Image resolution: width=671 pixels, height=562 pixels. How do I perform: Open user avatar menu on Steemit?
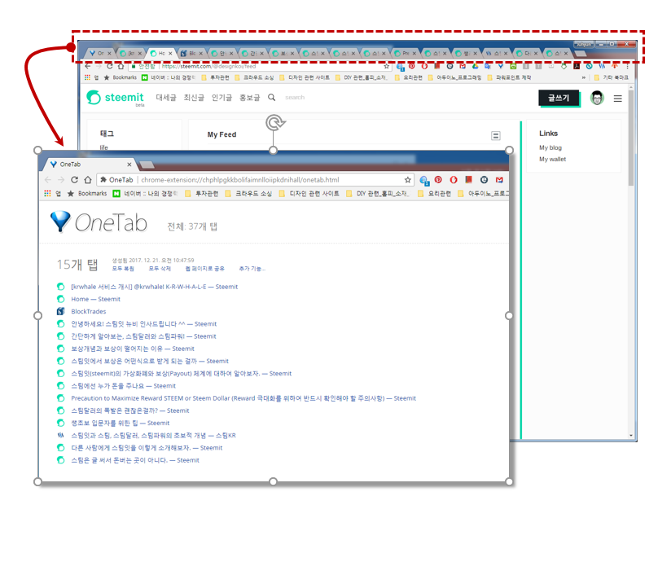[597, 98]
